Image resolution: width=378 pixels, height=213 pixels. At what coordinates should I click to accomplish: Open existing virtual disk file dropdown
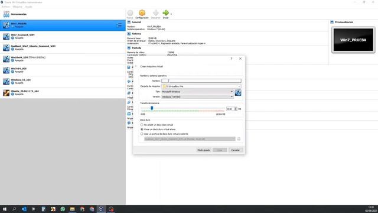(190, 139)
